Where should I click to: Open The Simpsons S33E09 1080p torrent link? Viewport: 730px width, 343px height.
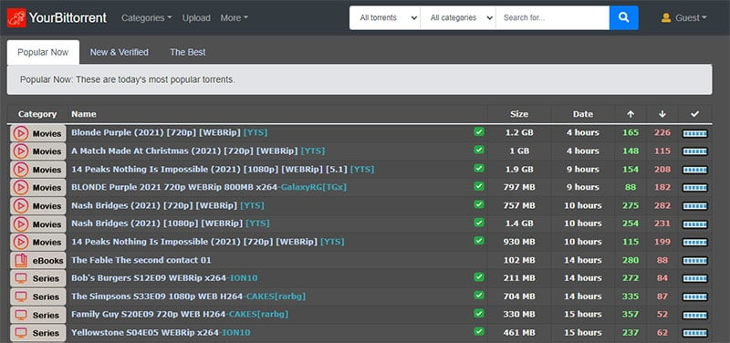point(189,296)
